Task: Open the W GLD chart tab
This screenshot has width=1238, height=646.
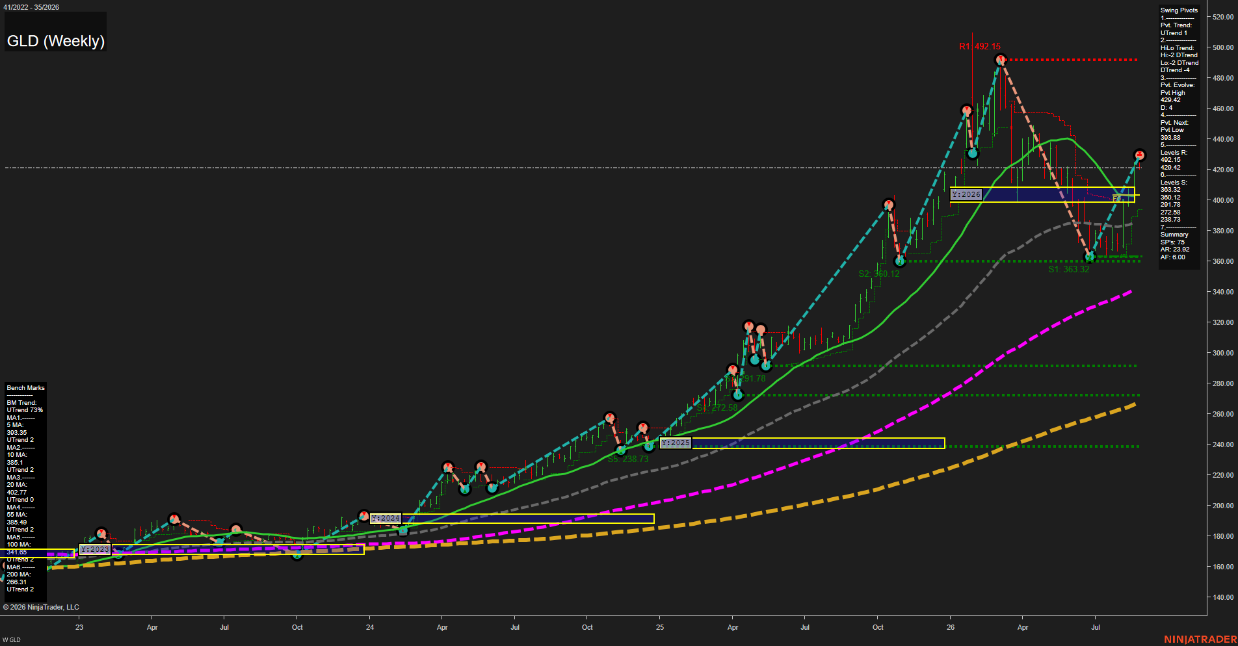Action: click(12, 640)
